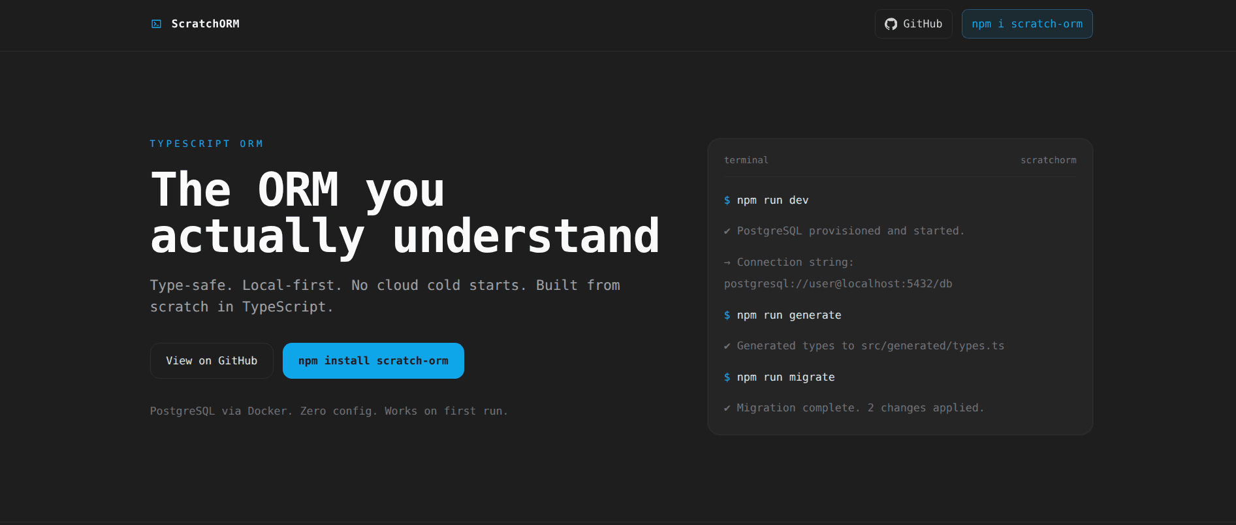Click the 'npm install scratch-orm' blue button

point(373,360)
